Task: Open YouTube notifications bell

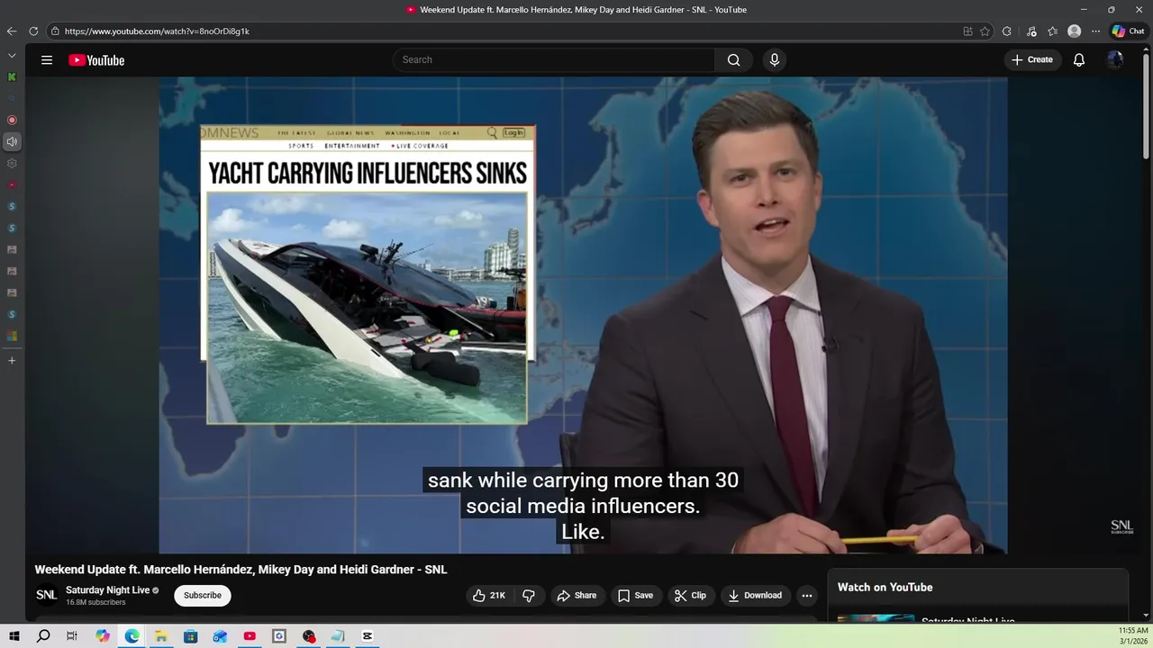Action: (1079, 60)
